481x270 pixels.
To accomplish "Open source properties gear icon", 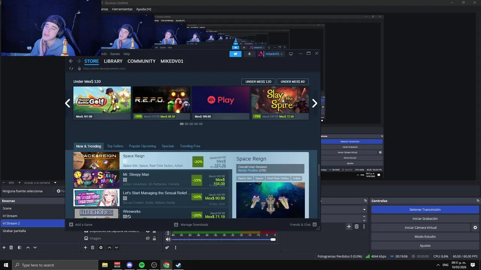I will point(101,247).
